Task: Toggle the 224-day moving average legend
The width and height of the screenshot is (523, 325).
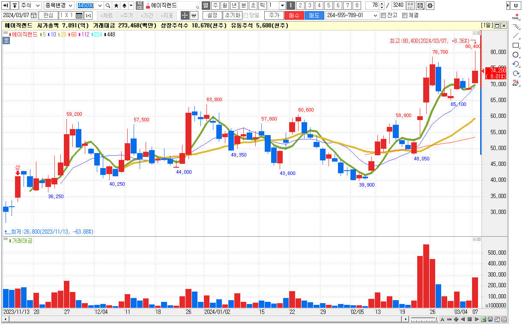Action: pyautogui.click(x=98, y=34)
